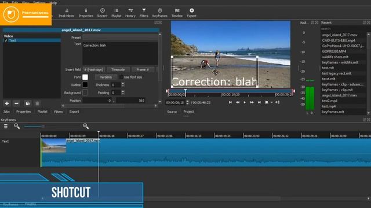371x208 pixels.
Task: Switch to the Source player tab
Action: click(172, 112)
